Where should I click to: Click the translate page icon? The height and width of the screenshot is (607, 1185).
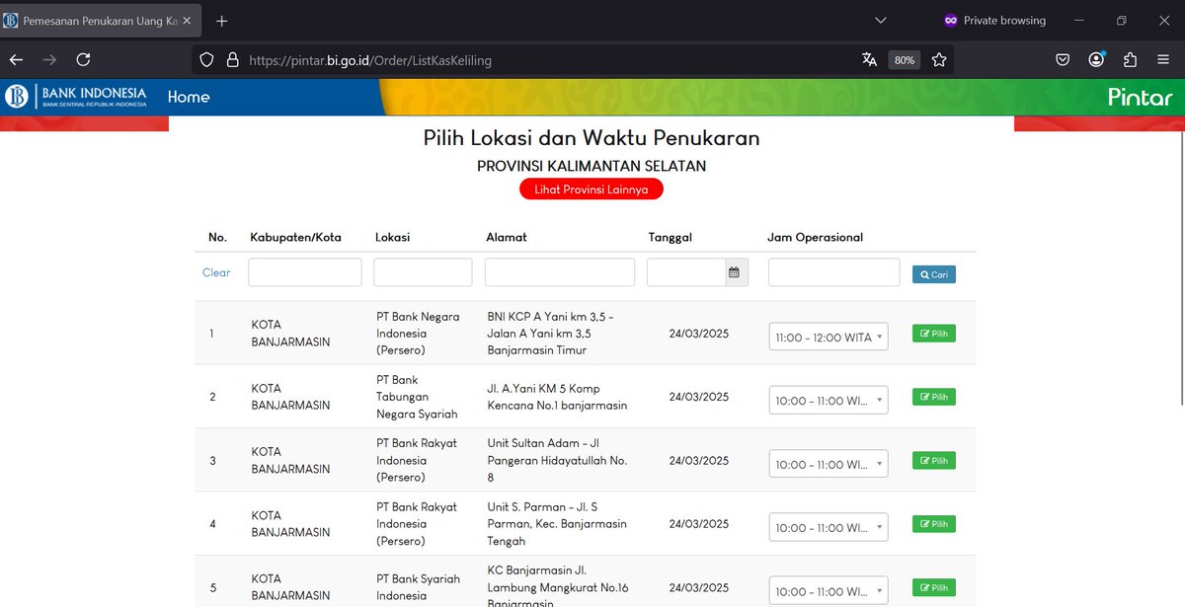(869, 60)
